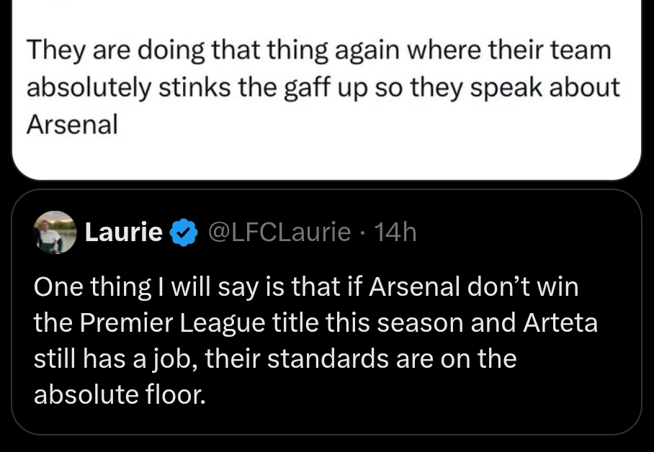The image size is (654, 452).
Task: Click "absolute floor." in the quoted tweet
Action: (120, 395)
